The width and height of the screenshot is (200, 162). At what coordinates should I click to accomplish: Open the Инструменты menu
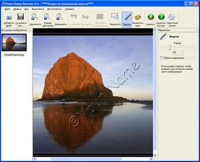(54, 9)
